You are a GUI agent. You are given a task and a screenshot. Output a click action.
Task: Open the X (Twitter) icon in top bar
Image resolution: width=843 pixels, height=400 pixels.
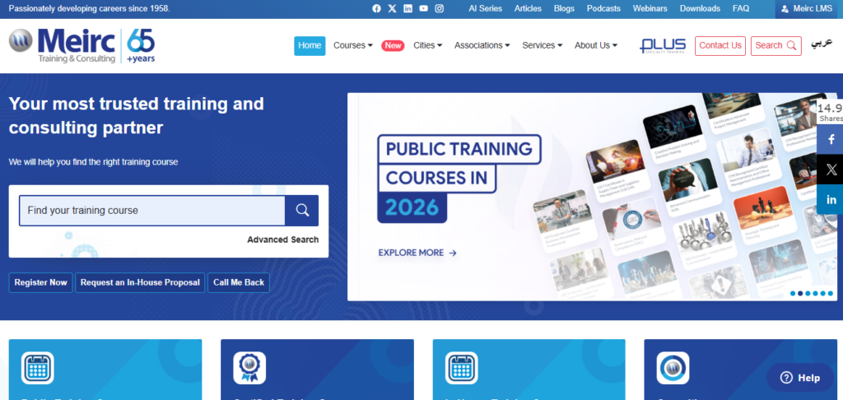(392, 8)
